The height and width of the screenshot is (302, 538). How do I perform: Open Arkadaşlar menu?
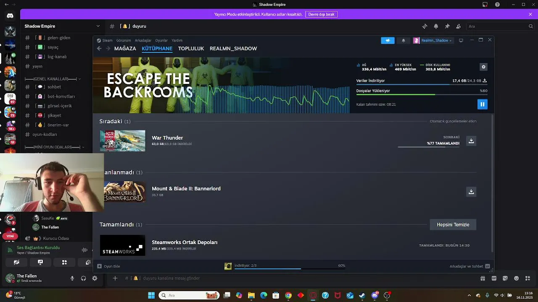[x=143, y=41]
